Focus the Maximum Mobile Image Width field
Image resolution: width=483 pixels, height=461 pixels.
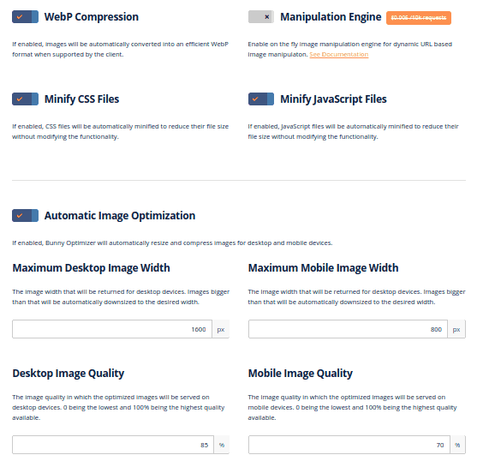tap(348, 329)
